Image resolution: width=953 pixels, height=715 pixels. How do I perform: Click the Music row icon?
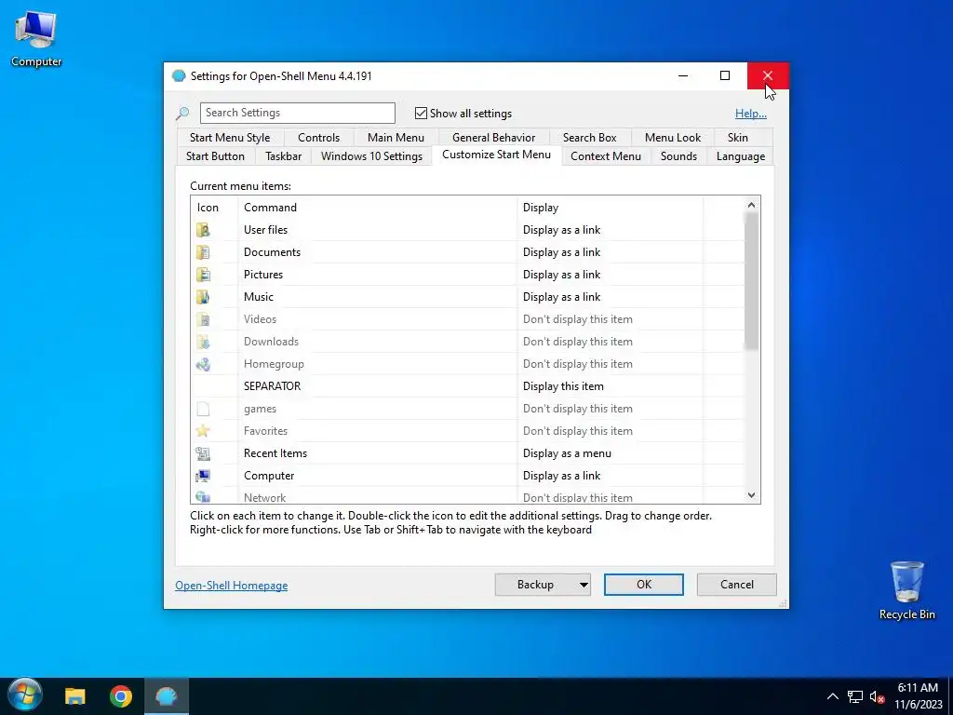point(203,297)
